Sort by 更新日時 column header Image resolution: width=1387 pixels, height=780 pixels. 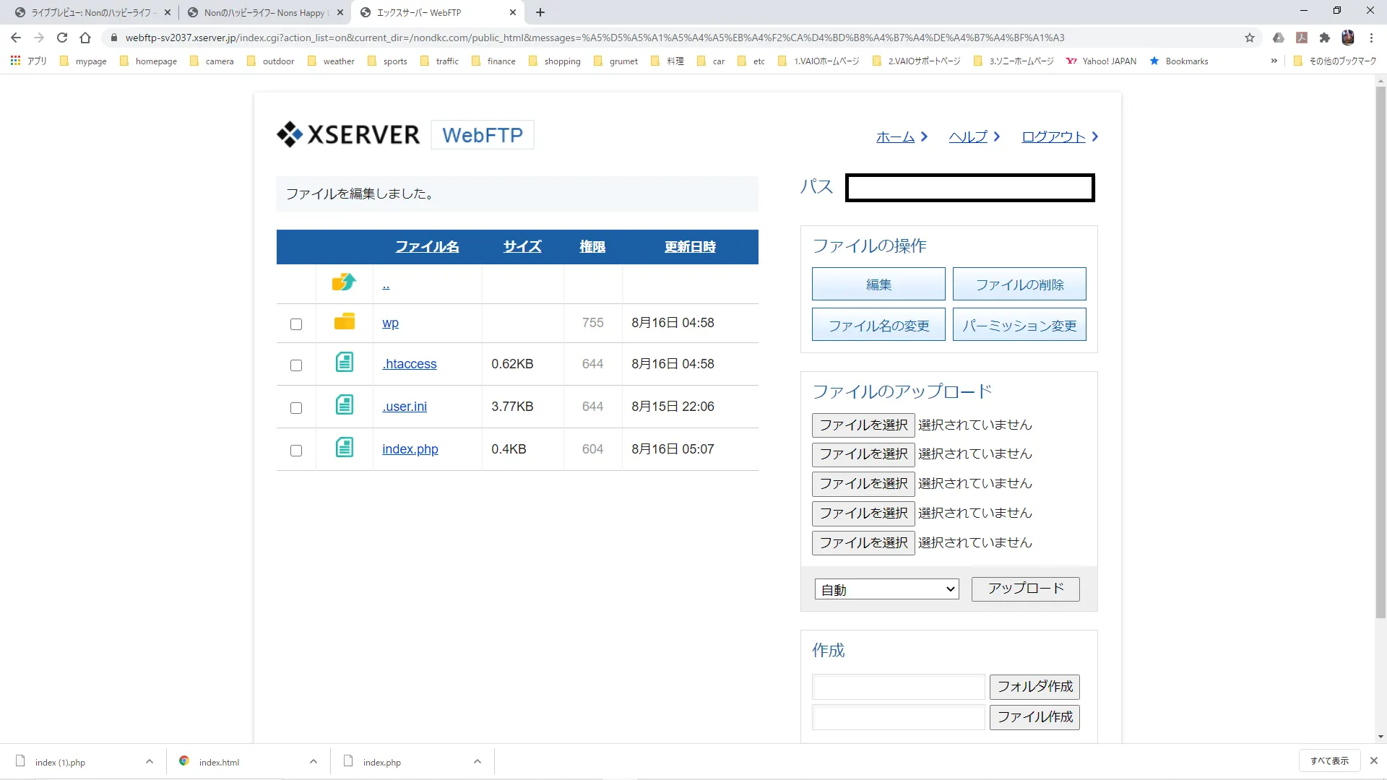[x=690, y=246]
